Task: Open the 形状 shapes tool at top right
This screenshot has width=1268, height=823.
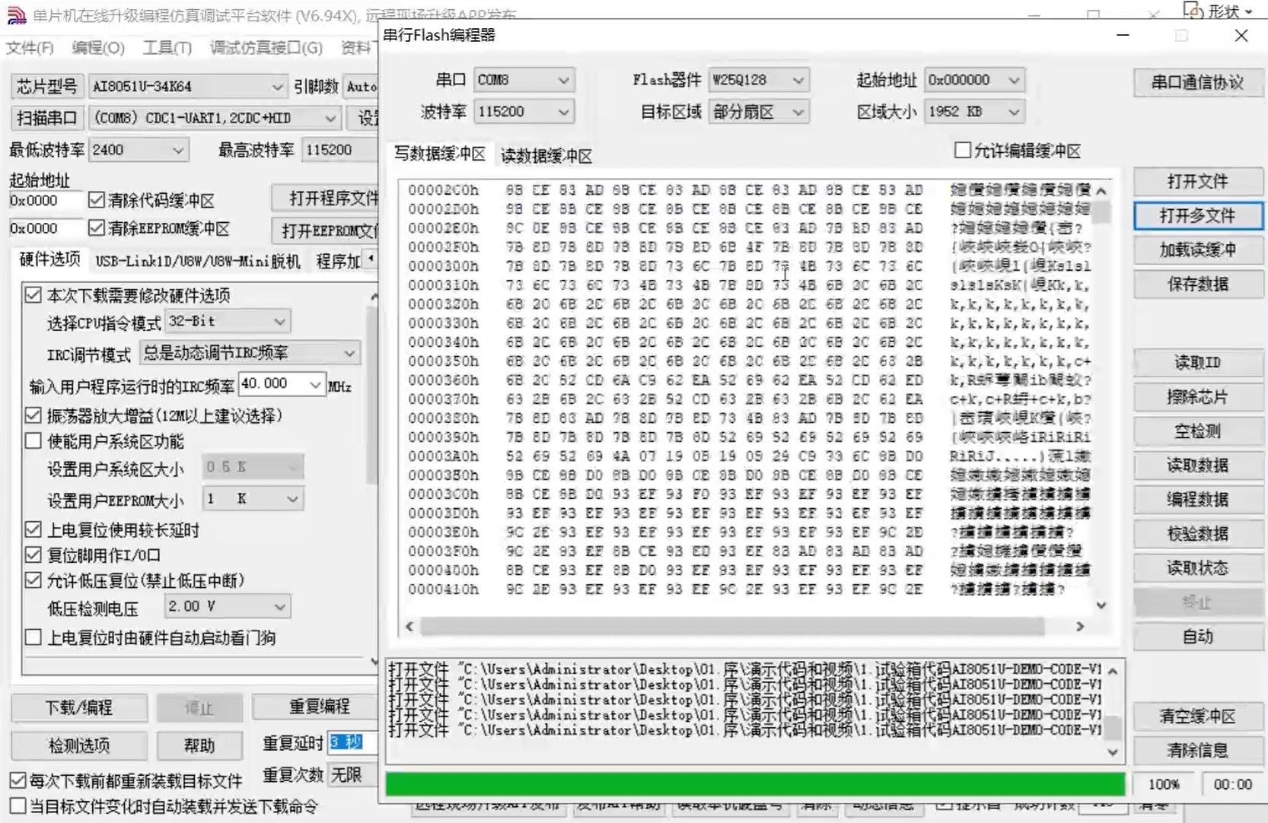Action: click(1225, 11)
